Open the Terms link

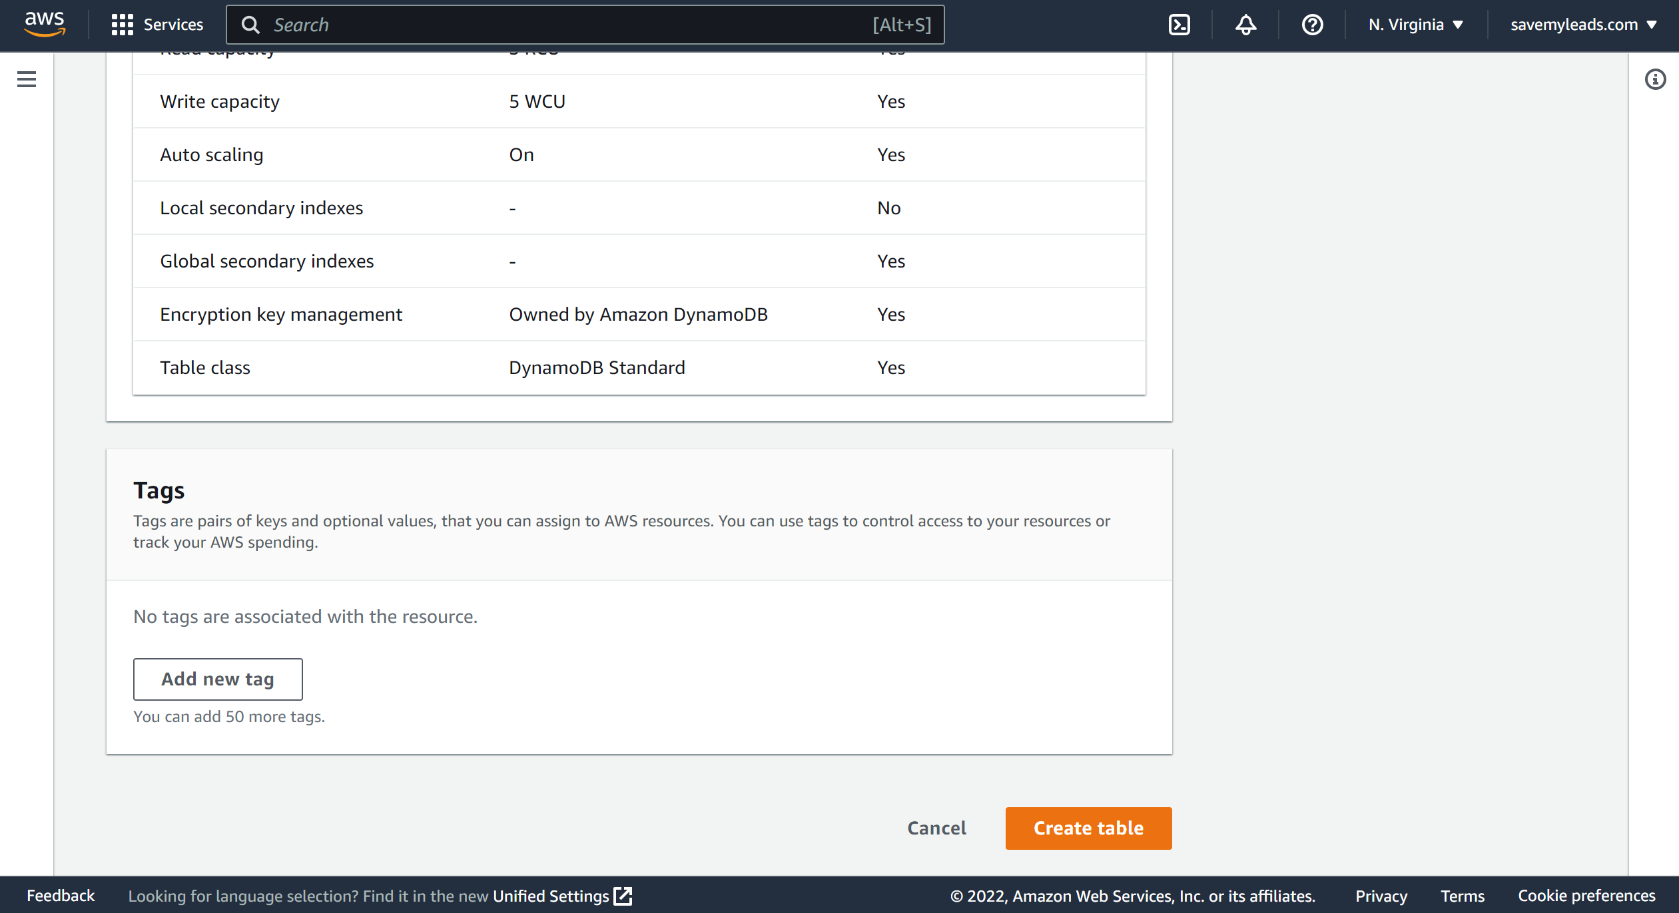[1463, 896]
